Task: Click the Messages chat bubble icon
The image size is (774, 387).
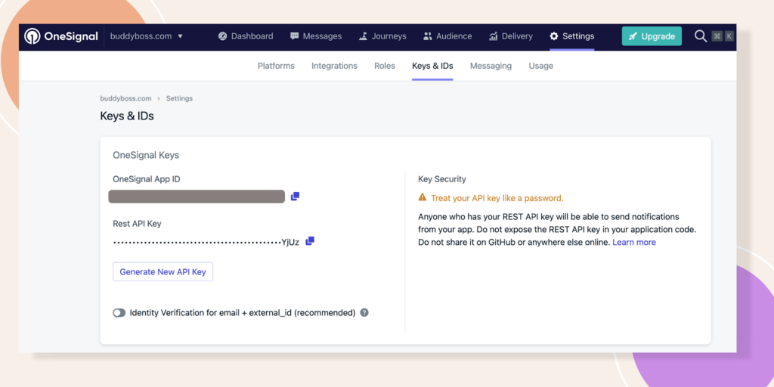Action: pyautogui.click(x=293, y=36)
